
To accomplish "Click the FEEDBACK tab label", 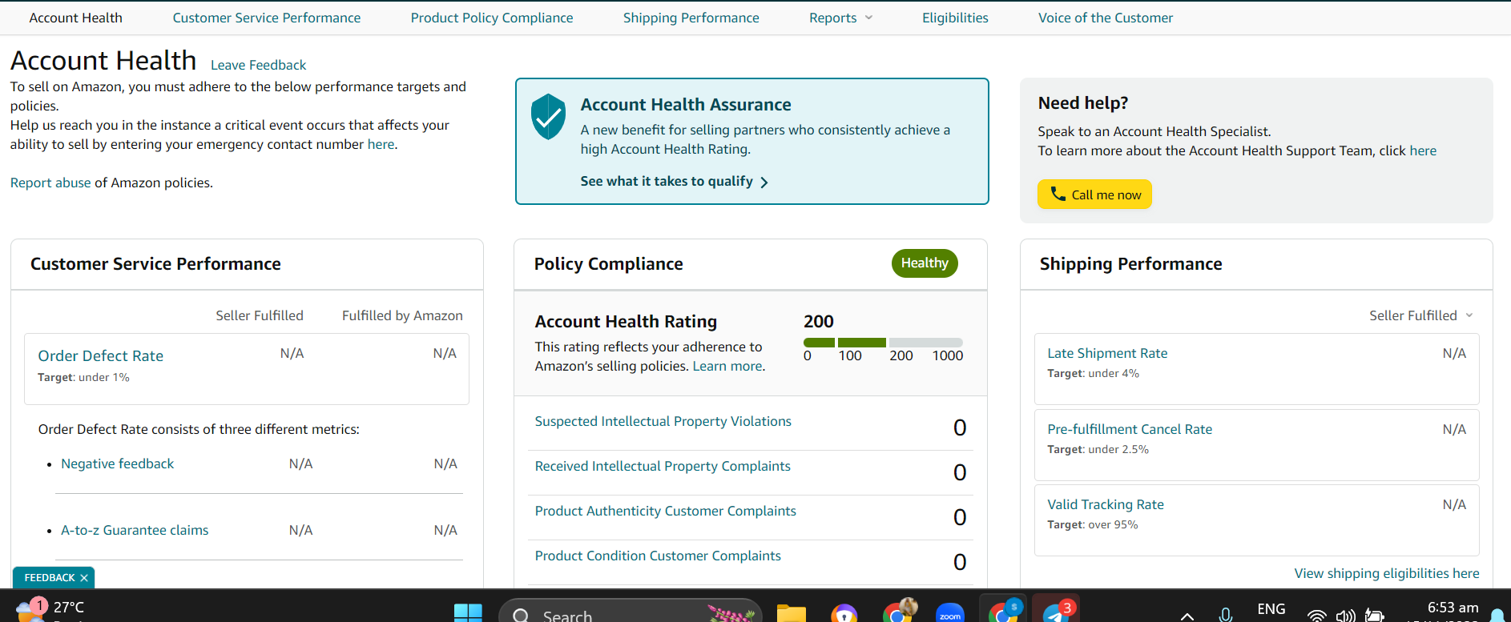I will click(50, 578).
